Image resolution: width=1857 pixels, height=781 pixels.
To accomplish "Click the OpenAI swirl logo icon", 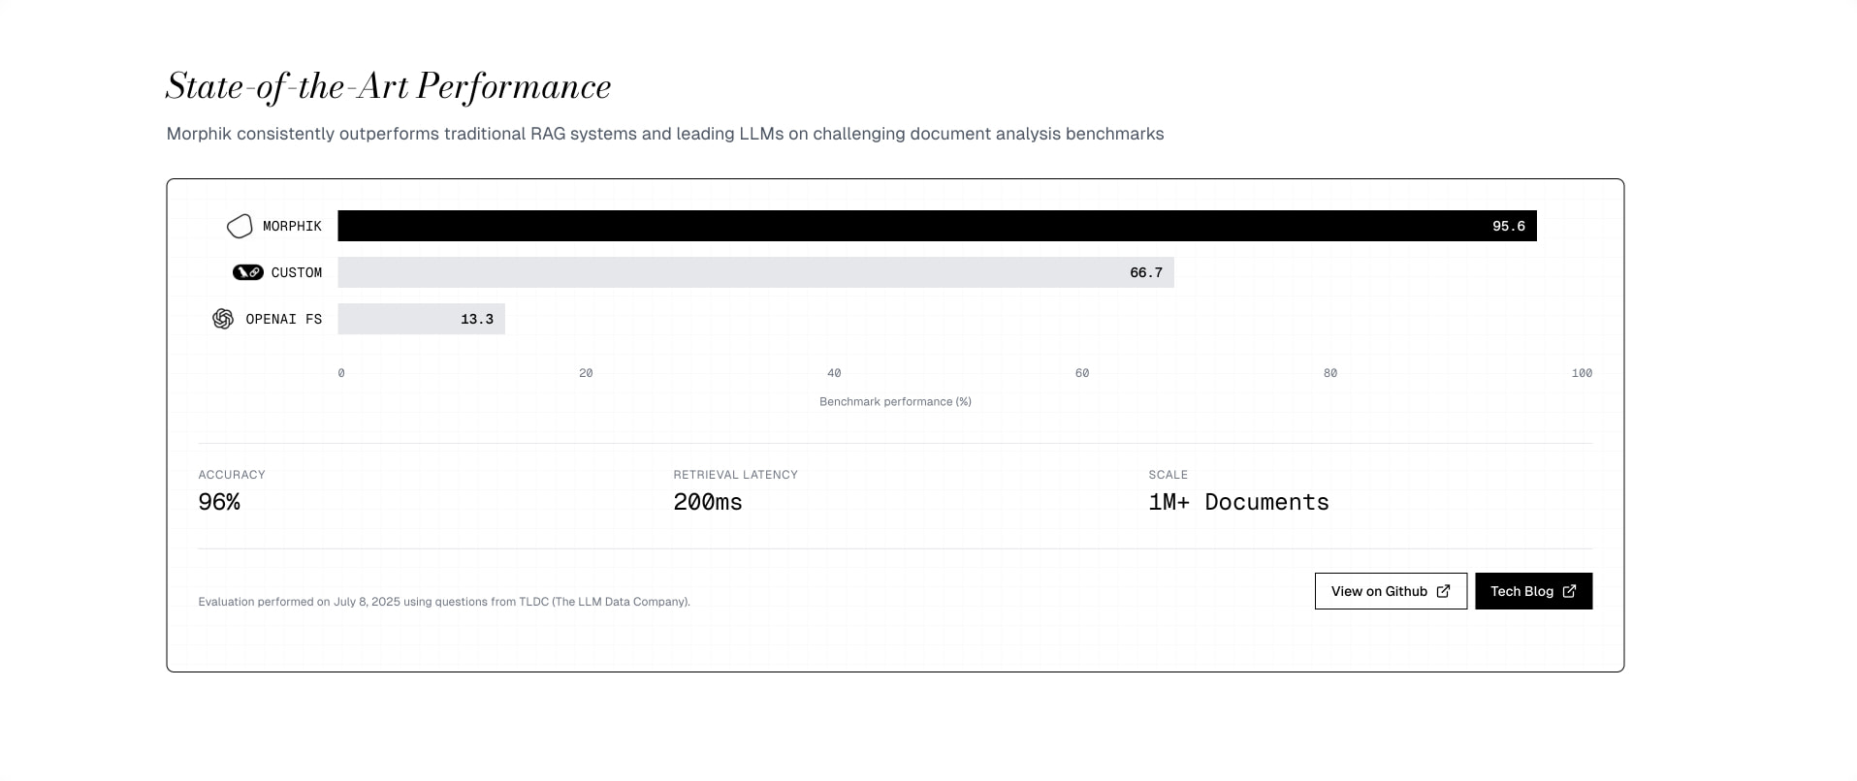I will pos(223,319).
